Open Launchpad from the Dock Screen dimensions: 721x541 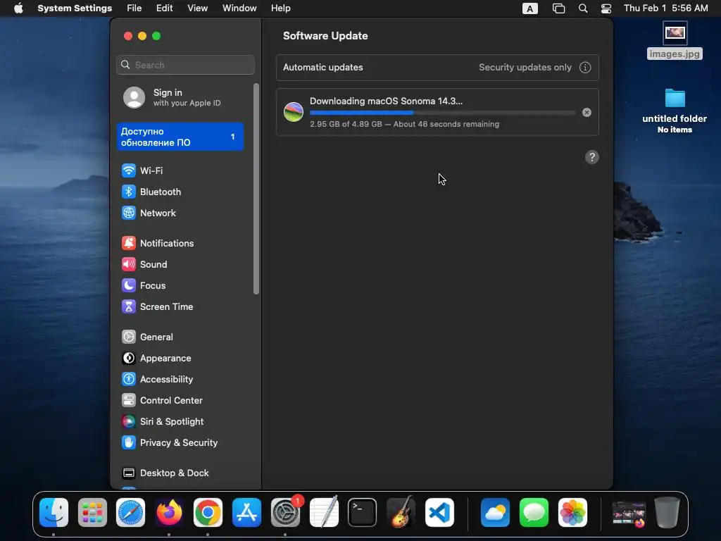tap(92, 513)
